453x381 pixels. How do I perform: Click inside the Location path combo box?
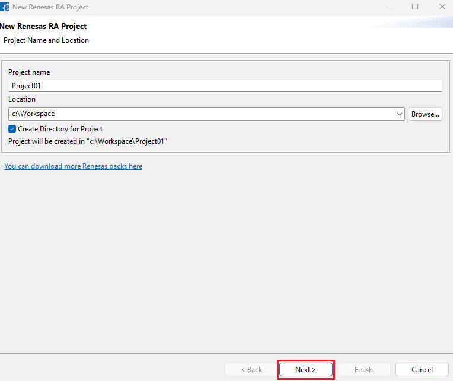coord(202,114)
